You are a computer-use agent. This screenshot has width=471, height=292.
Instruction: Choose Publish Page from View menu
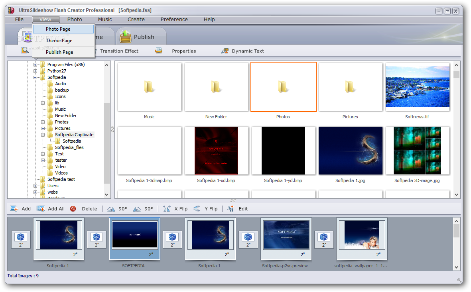pyautogui.click(x=63, y=52)
